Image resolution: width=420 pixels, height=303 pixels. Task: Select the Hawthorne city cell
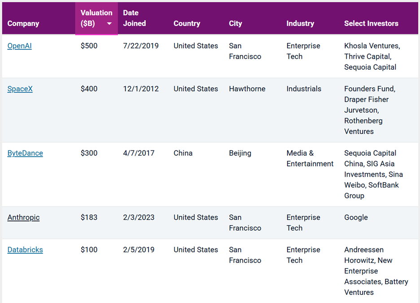pos(247,89)
